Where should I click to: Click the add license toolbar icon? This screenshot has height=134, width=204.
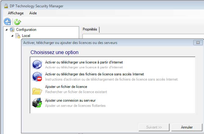tap(7, 21)
